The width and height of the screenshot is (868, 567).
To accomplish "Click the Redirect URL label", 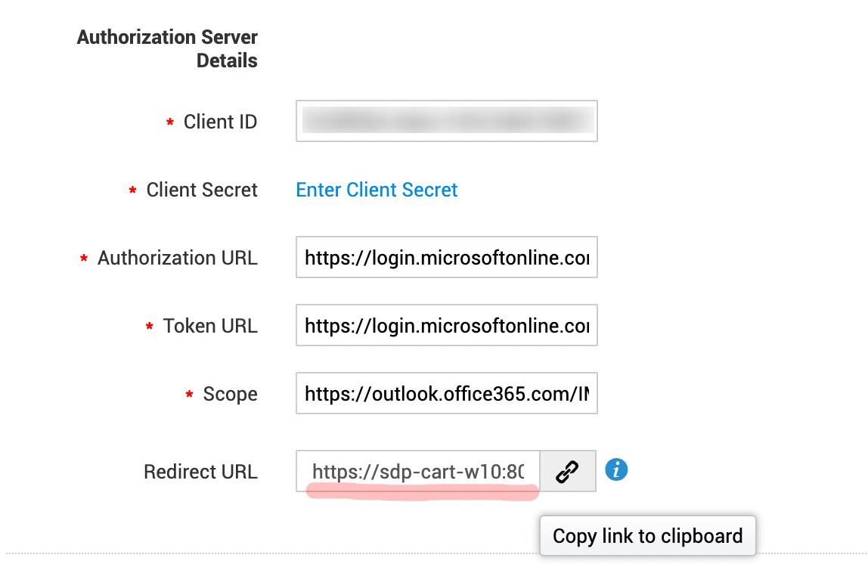I will (x=200, y=472).
